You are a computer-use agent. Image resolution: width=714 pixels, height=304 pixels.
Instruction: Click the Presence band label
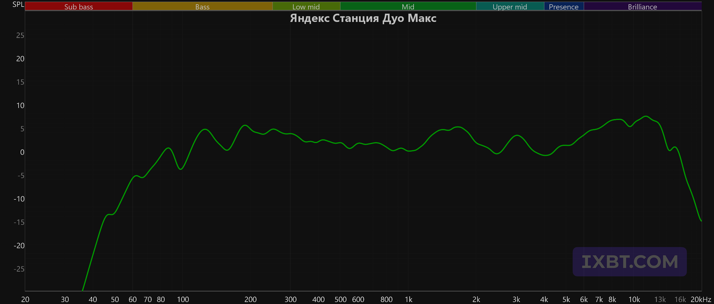pos(564,7)
